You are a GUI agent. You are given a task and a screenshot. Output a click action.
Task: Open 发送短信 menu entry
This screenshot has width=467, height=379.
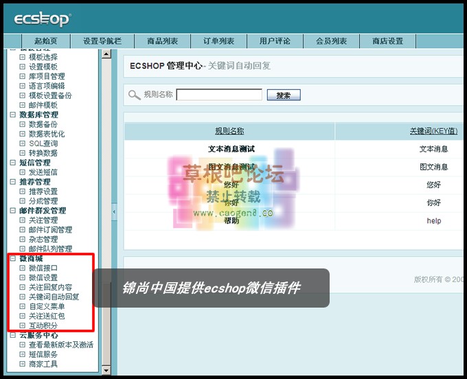[43, 172]
